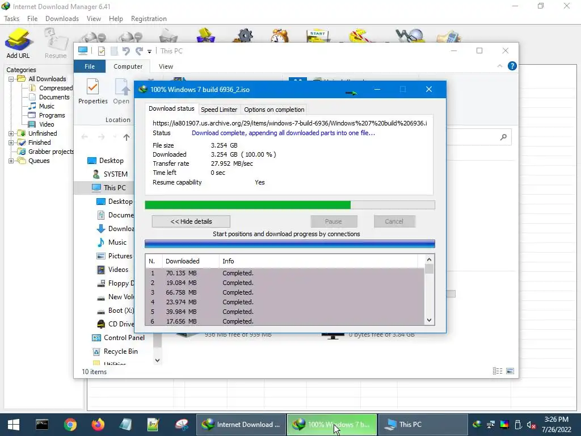
Task: Open the quick access toolbar dropdown arrow
Action: tap(149, 52)
